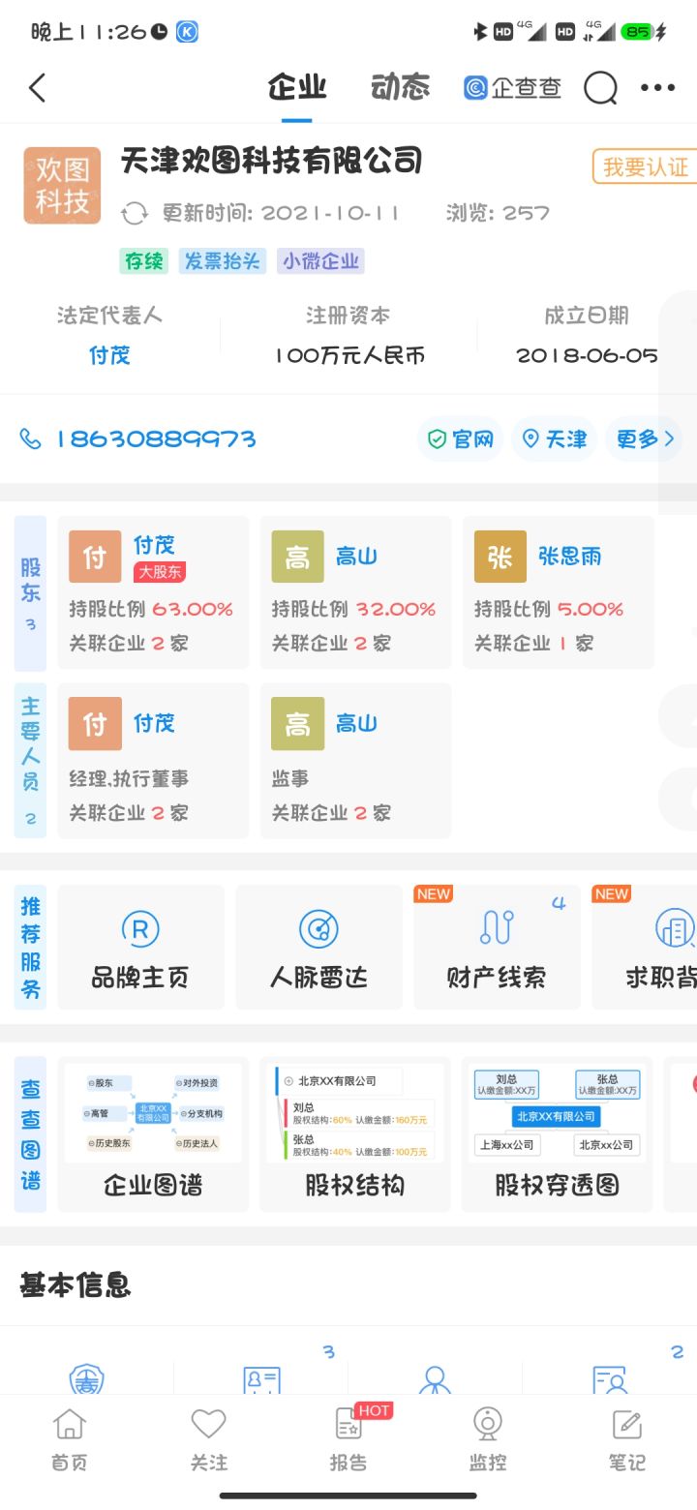Expand 更多 contact options
The width and height of the screenshot is (697, 1510).
click(x=644, y=439)
